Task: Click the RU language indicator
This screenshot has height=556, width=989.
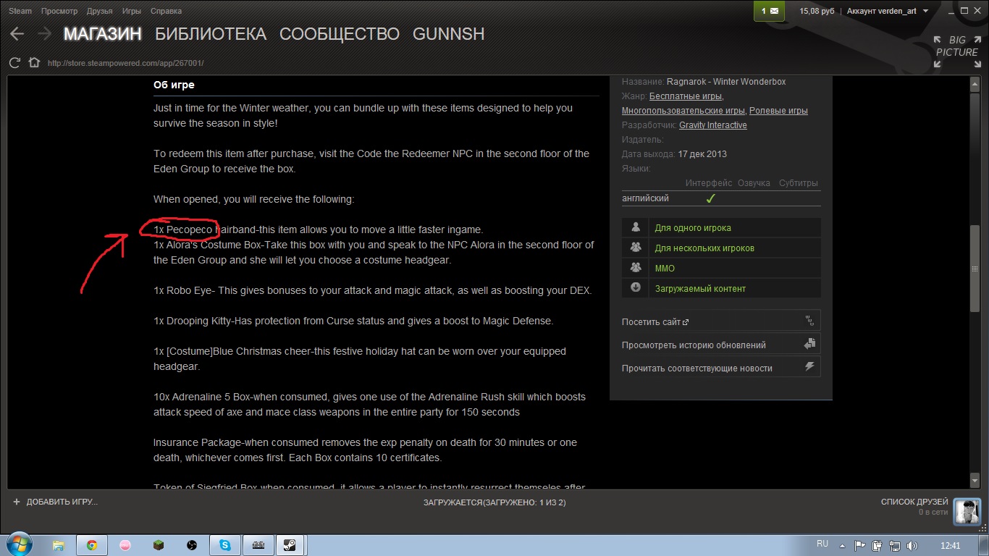Action: [822, 544]
